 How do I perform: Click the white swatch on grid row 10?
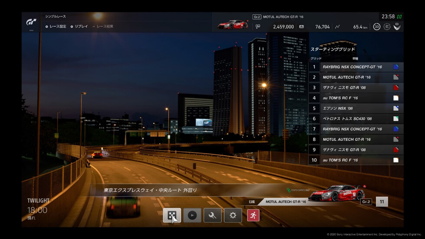tap(396, 160)
